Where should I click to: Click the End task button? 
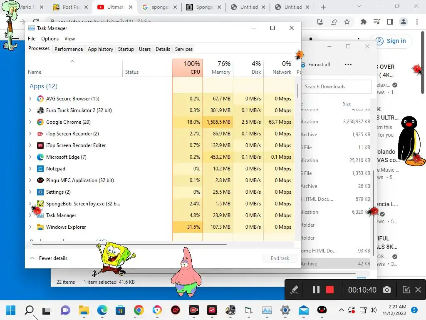(x=280, y=258)
